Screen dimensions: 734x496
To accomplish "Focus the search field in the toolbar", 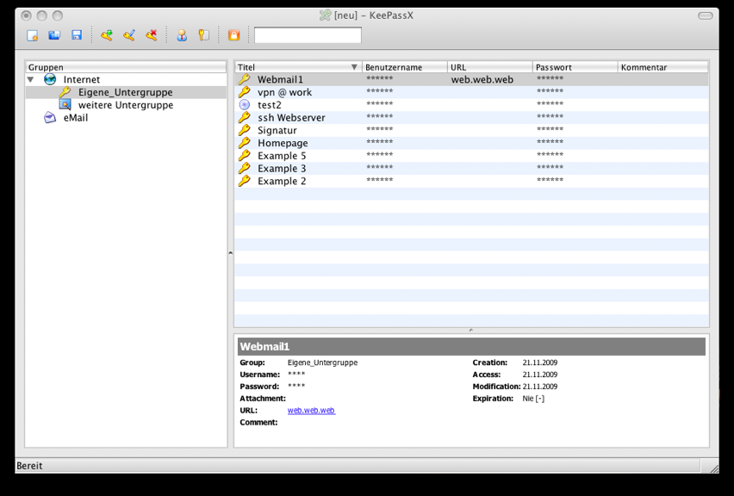I will click(308, 35).
